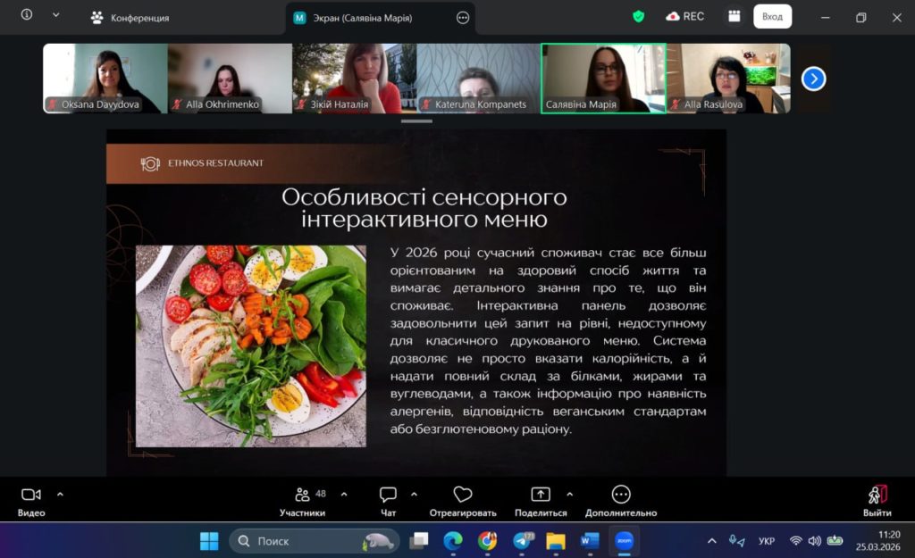Viewport: 915px width, 558px height.
Task: Click the Вход sign-in button
Action: pos(772,16)
